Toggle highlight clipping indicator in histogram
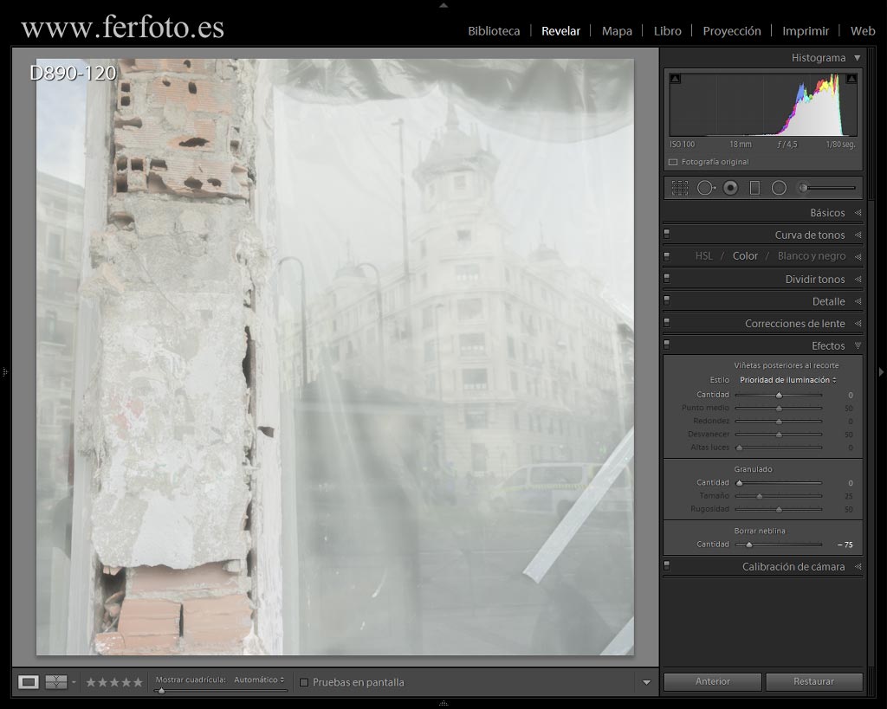Screen dimensions: 887x709 click(x=851, y=79)
